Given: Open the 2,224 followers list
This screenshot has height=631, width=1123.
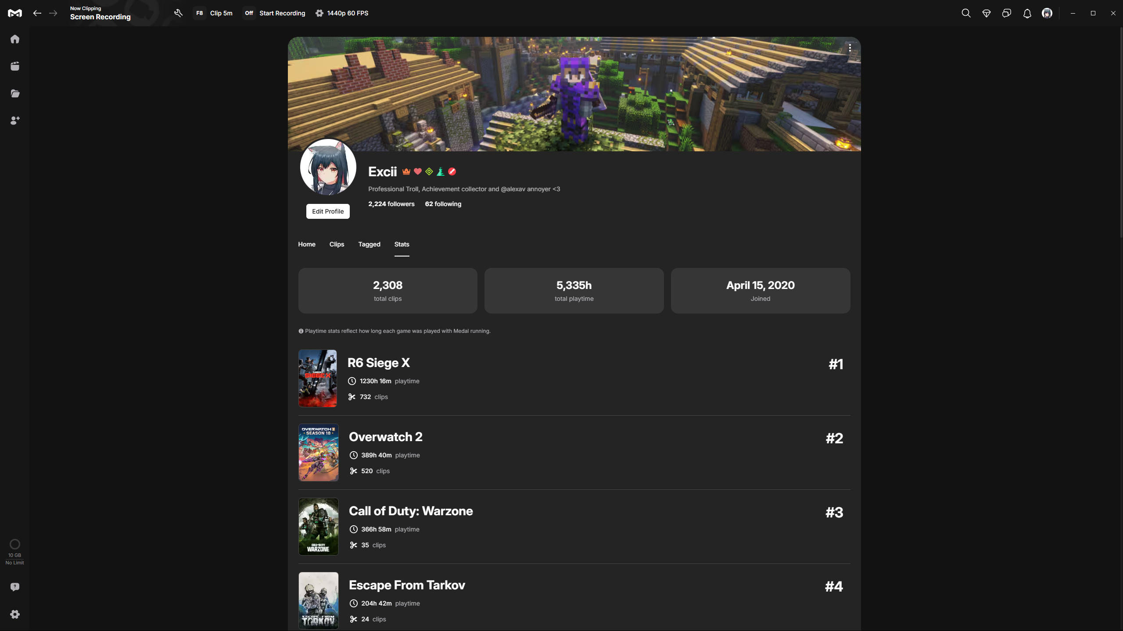Looking at the screenshot, I should [x=391, y=204].
